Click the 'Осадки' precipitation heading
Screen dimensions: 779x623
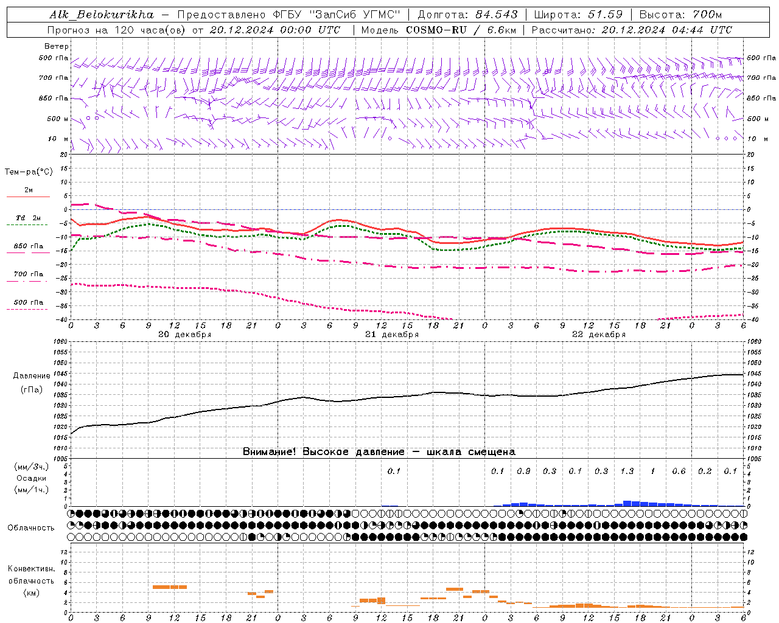tap(32, 478)
